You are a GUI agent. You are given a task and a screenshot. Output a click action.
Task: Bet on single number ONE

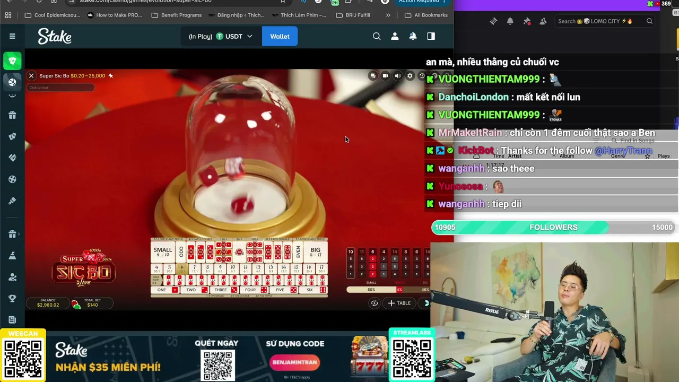point(166,290)
